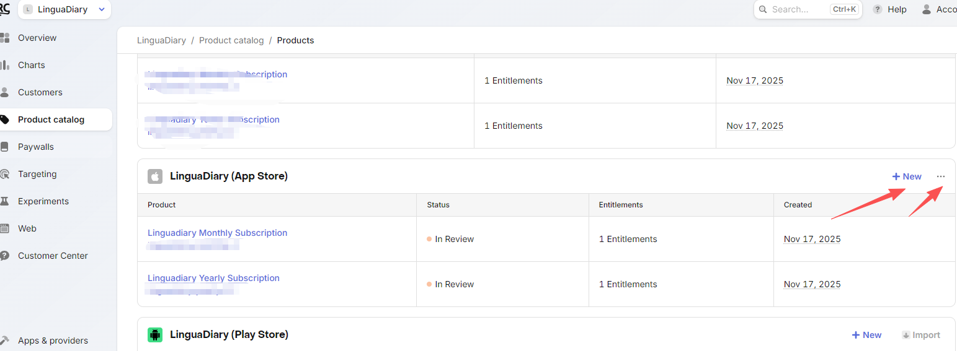Image resolution: width=957 pixels, height=351 pixels.
Task: Go to Targeting in the sidebar
Action: pos(37,174)
